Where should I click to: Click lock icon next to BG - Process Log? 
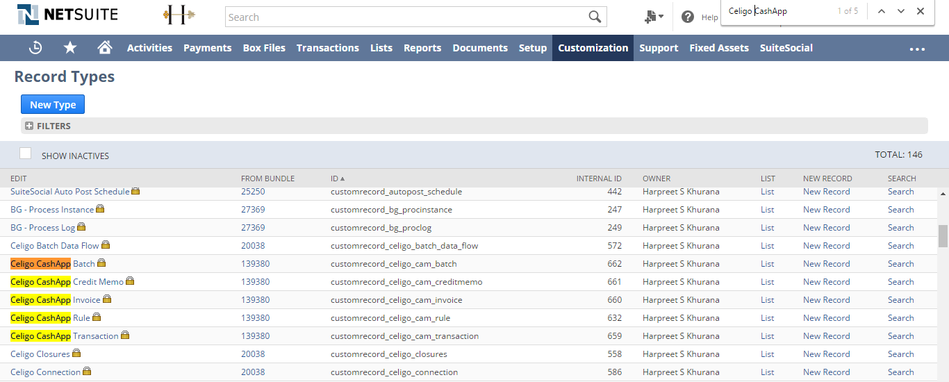(x=81, y=226)
